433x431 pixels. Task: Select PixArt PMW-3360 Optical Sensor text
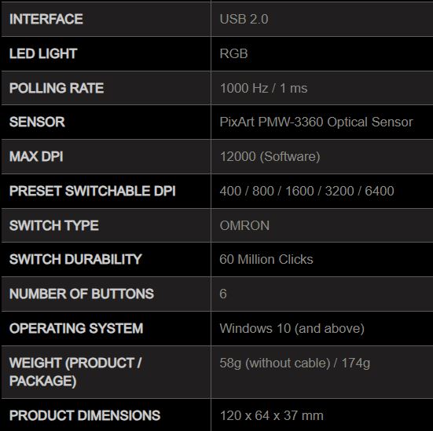[x=316, y=122]
